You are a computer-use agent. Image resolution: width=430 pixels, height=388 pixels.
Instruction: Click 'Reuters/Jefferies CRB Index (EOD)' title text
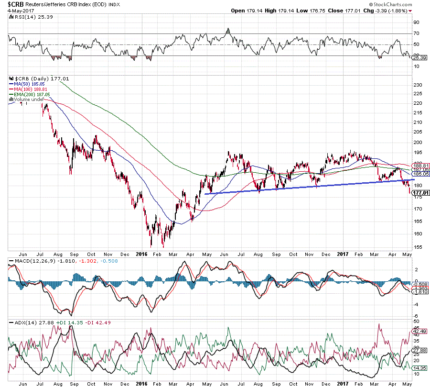click(65, 5)
